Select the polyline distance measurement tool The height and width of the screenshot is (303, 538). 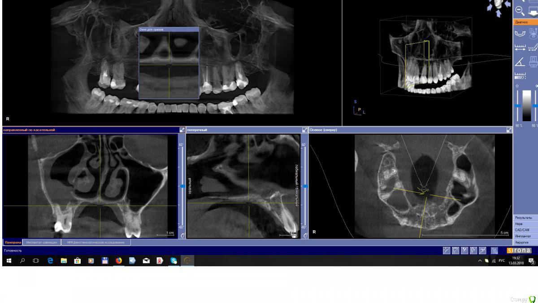tap(533, 47)
